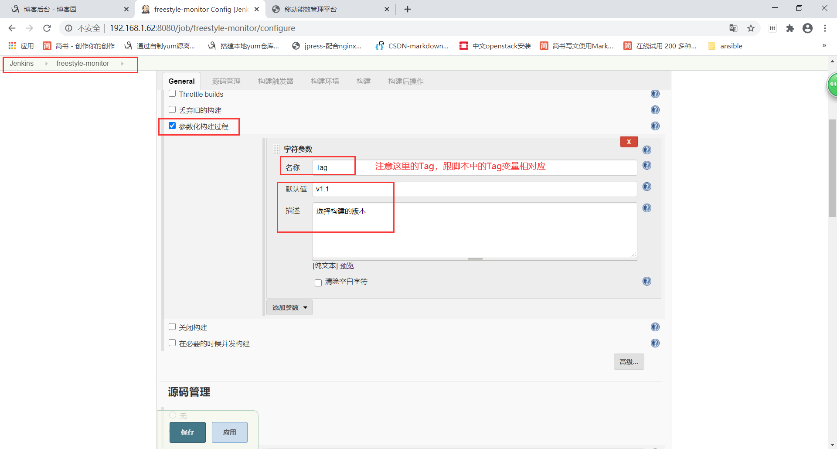Open the Chrome profile avatar
The width and height of the screenshot is (837, 449).
tap(807, 28)
